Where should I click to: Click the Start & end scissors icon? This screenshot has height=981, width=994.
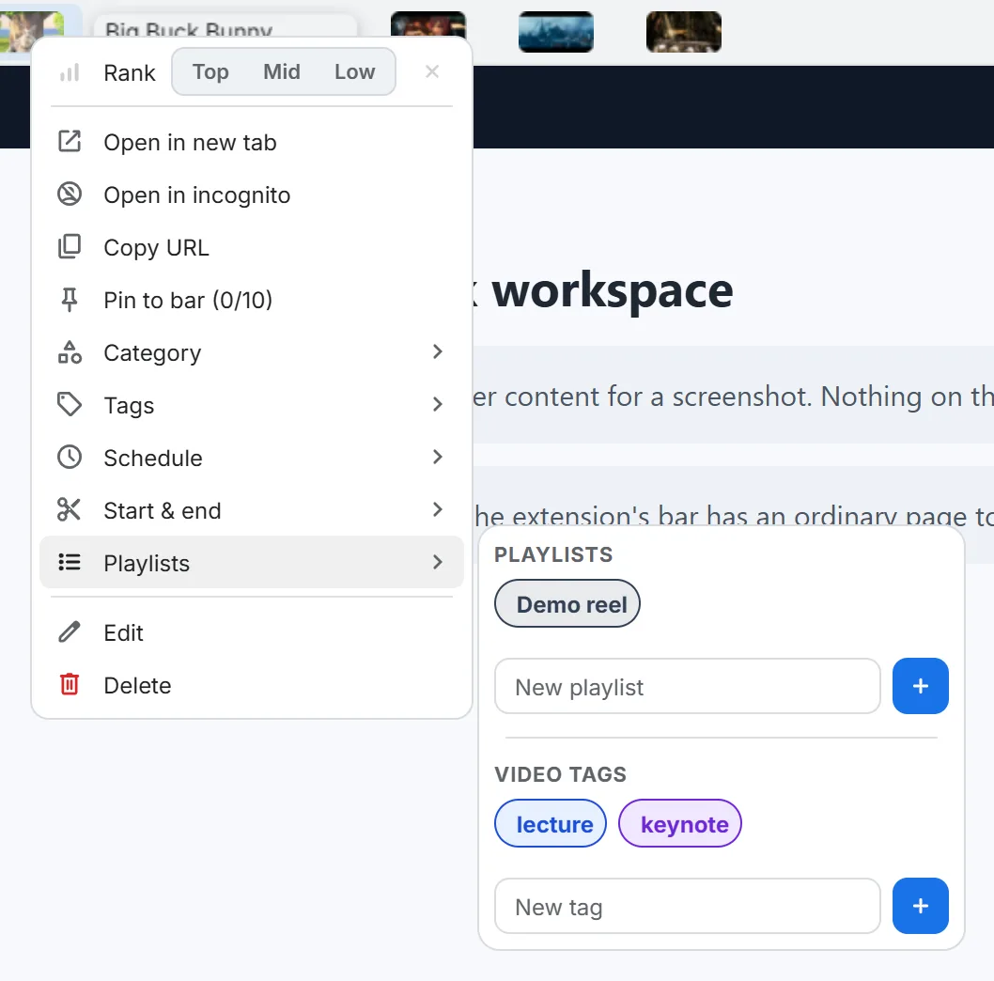pos(70,510)
